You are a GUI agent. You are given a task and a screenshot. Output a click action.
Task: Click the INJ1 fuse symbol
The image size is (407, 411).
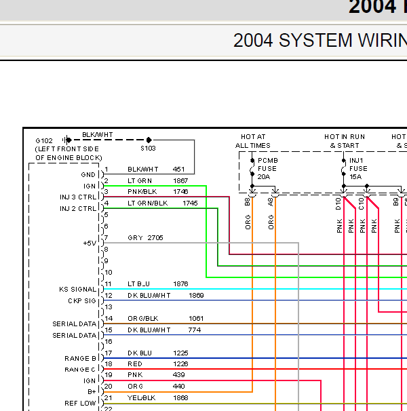(343, 168)
